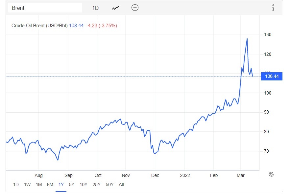Choose the 25Y time range
The width and height of the screenshot is (291, 195).
click(x=97, y=184)
